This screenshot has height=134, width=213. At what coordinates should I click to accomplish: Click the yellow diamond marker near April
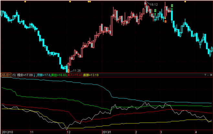click(185, 2)
